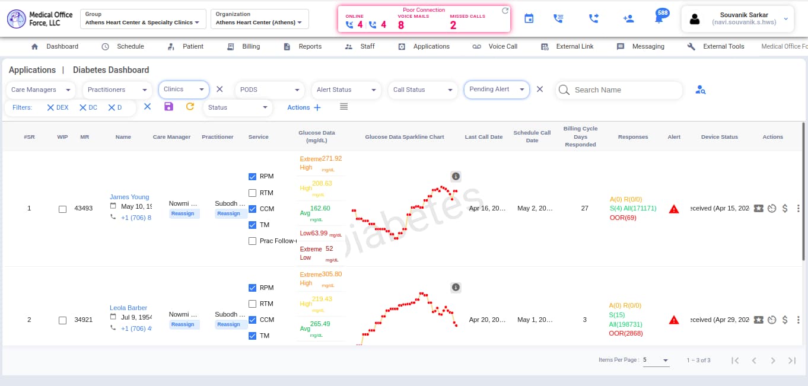Viewport: 808px width, 386px height.
Task: Open the Practitioners filter dropdown
Action: [x=117, y=90]
